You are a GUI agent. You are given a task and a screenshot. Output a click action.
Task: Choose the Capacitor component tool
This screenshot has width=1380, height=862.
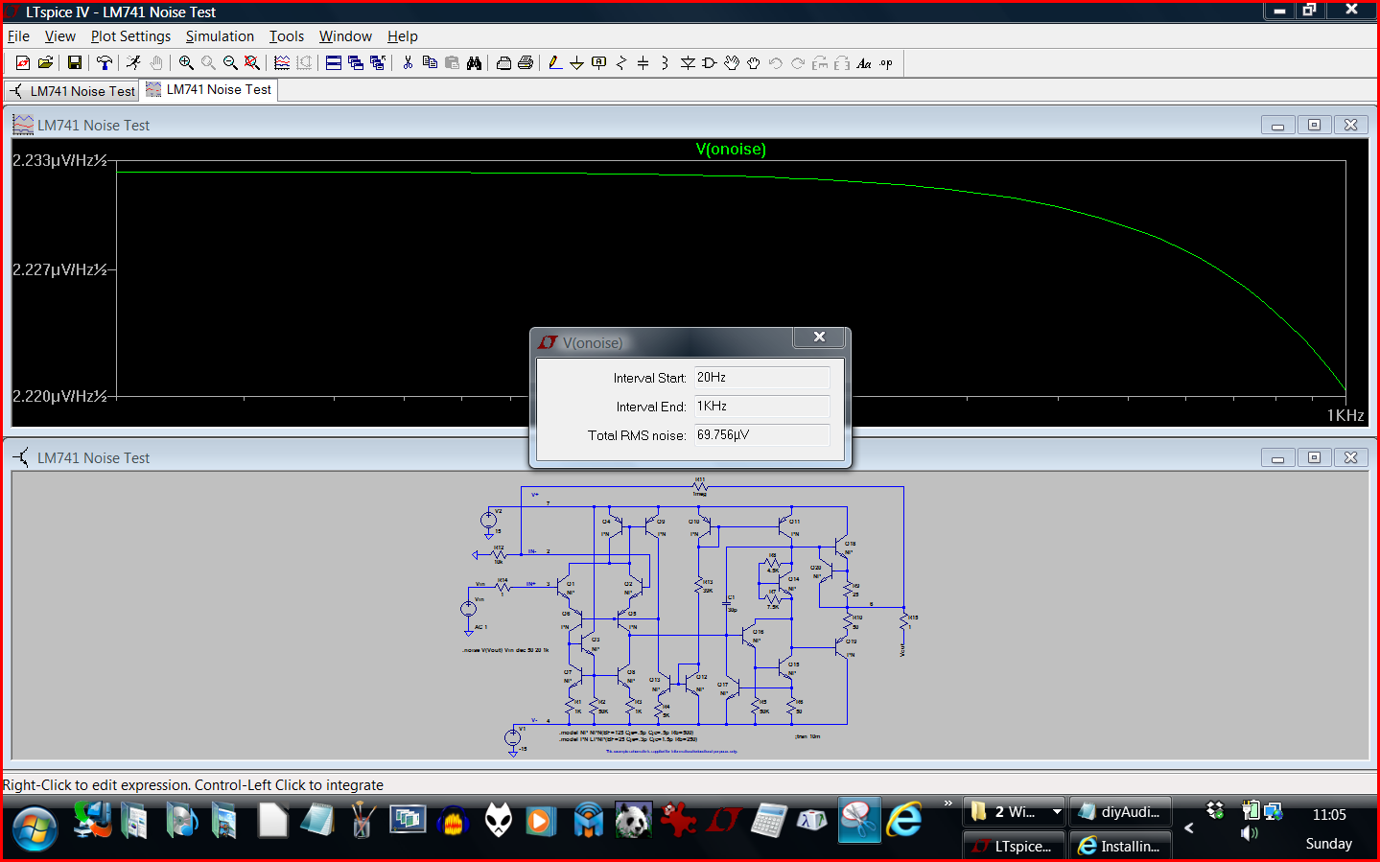tap(643, 62)
